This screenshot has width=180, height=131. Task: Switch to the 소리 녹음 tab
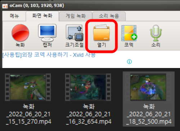click(x=109, y=16)
